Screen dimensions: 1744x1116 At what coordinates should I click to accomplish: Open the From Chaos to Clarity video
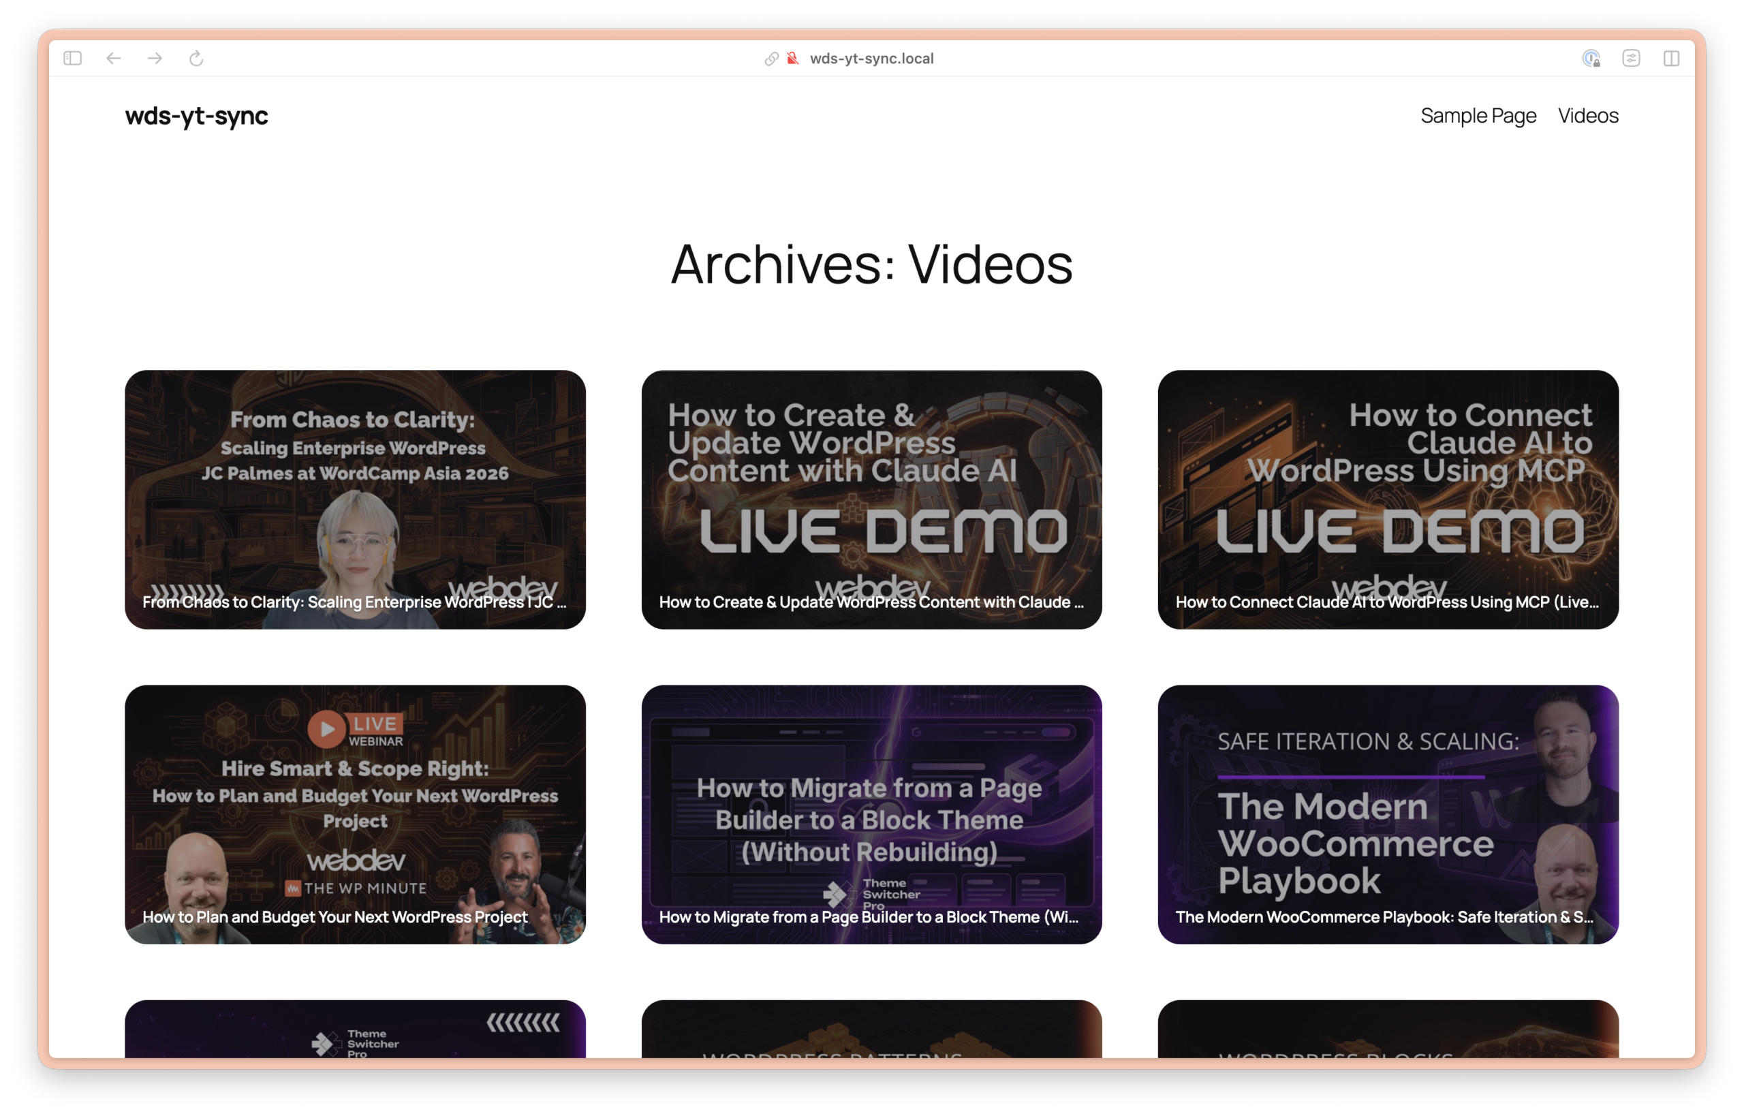point(355,499)
